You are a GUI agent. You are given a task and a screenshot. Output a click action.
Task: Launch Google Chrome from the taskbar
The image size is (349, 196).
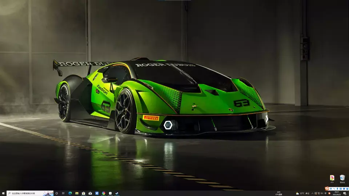point(104,193)
